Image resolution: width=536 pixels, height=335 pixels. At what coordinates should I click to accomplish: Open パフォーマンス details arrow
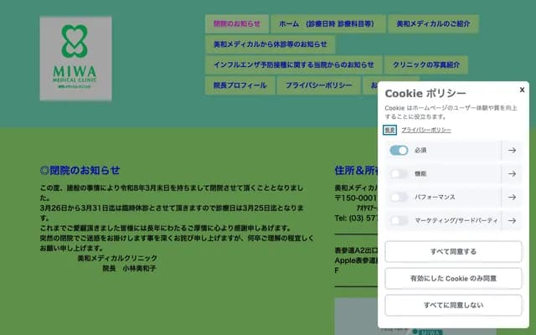(x=512, y=198)
